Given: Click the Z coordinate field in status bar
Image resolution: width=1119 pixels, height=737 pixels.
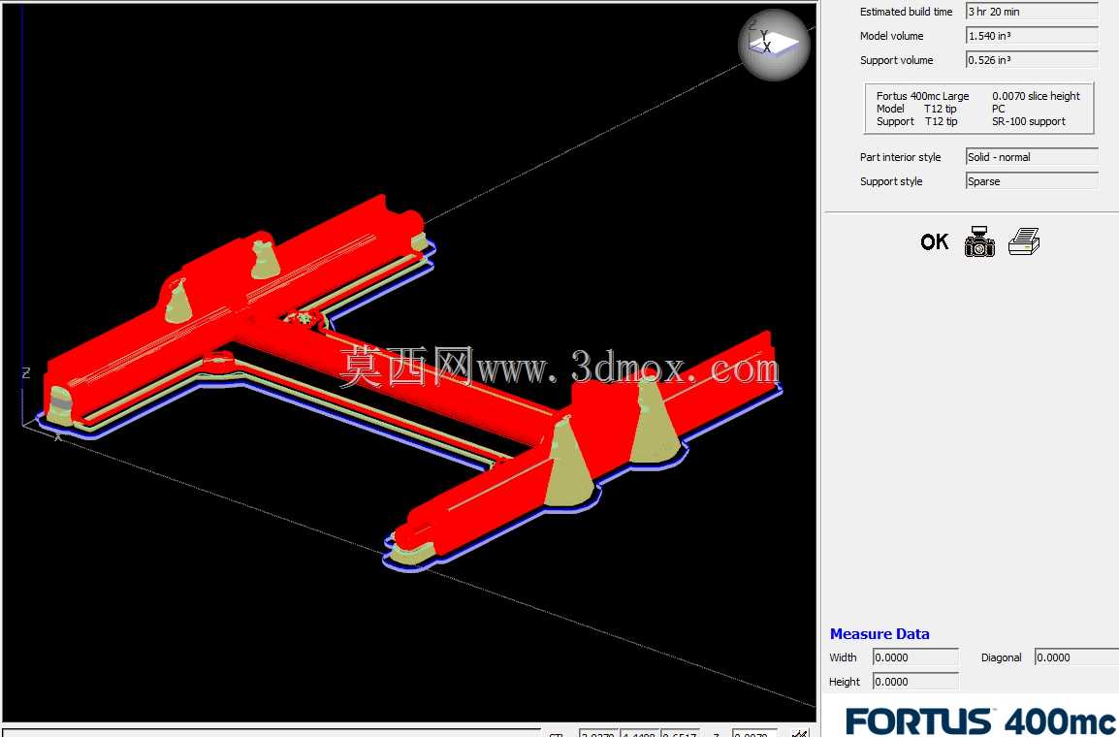Looking at the screenshot, I should point(754,733).
